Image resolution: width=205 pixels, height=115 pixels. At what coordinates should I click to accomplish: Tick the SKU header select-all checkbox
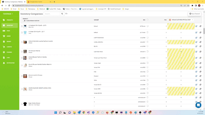click(x=147, y=20)
